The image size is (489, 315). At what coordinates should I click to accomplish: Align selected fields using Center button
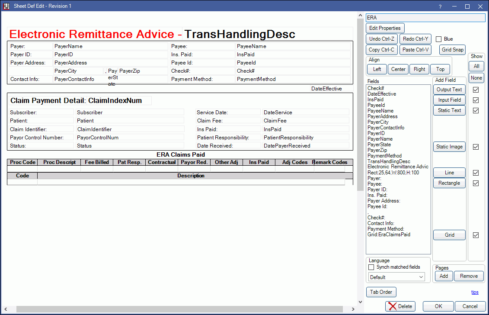click(398, 69)
